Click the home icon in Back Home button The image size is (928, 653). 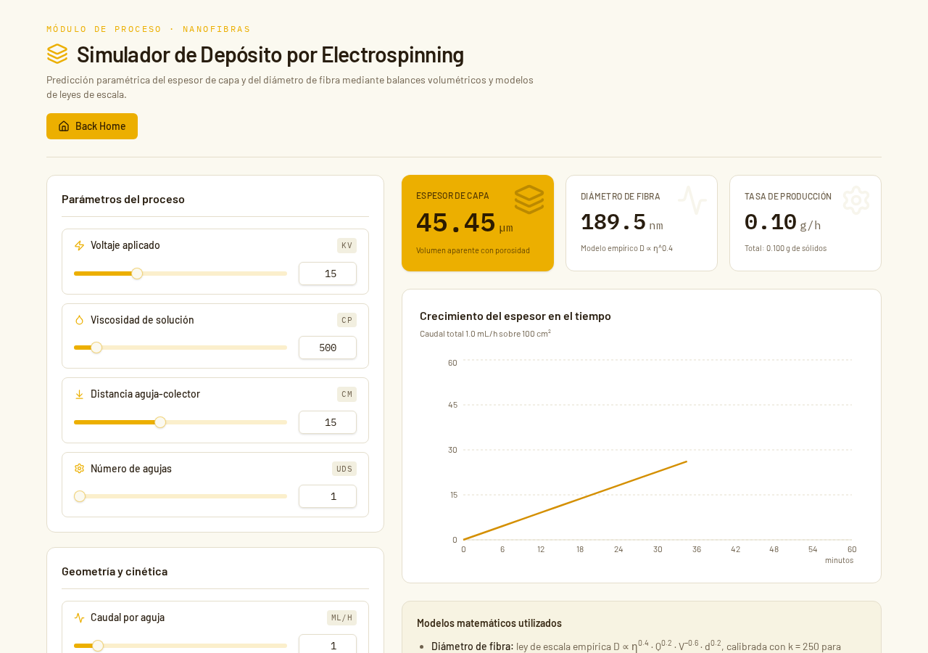[x=64, y=126]
